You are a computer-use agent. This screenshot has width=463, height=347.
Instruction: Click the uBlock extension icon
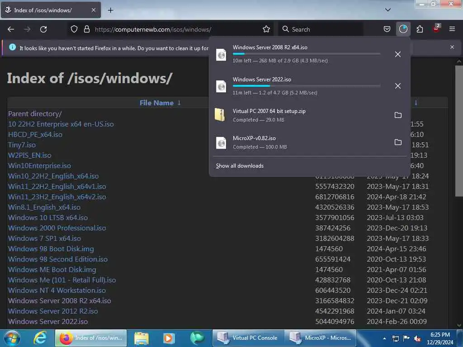436,28
